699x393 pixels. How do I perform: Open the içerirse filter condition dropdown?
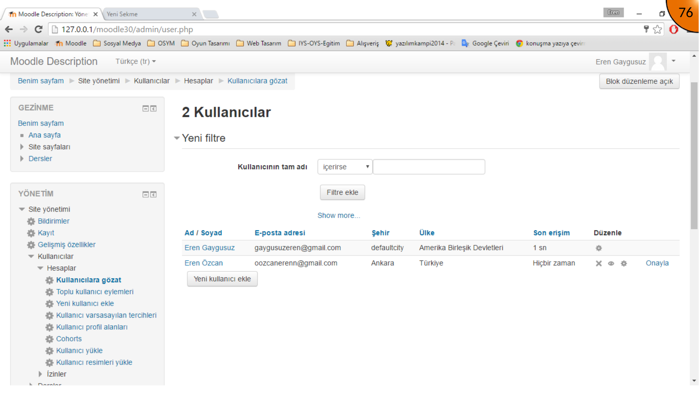pos(345,167)
